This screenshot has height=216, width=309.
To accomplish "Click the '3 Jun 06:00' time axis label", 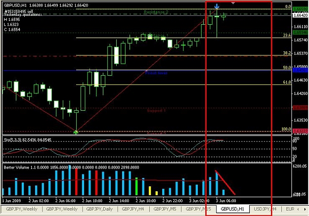I will [226, 201].
